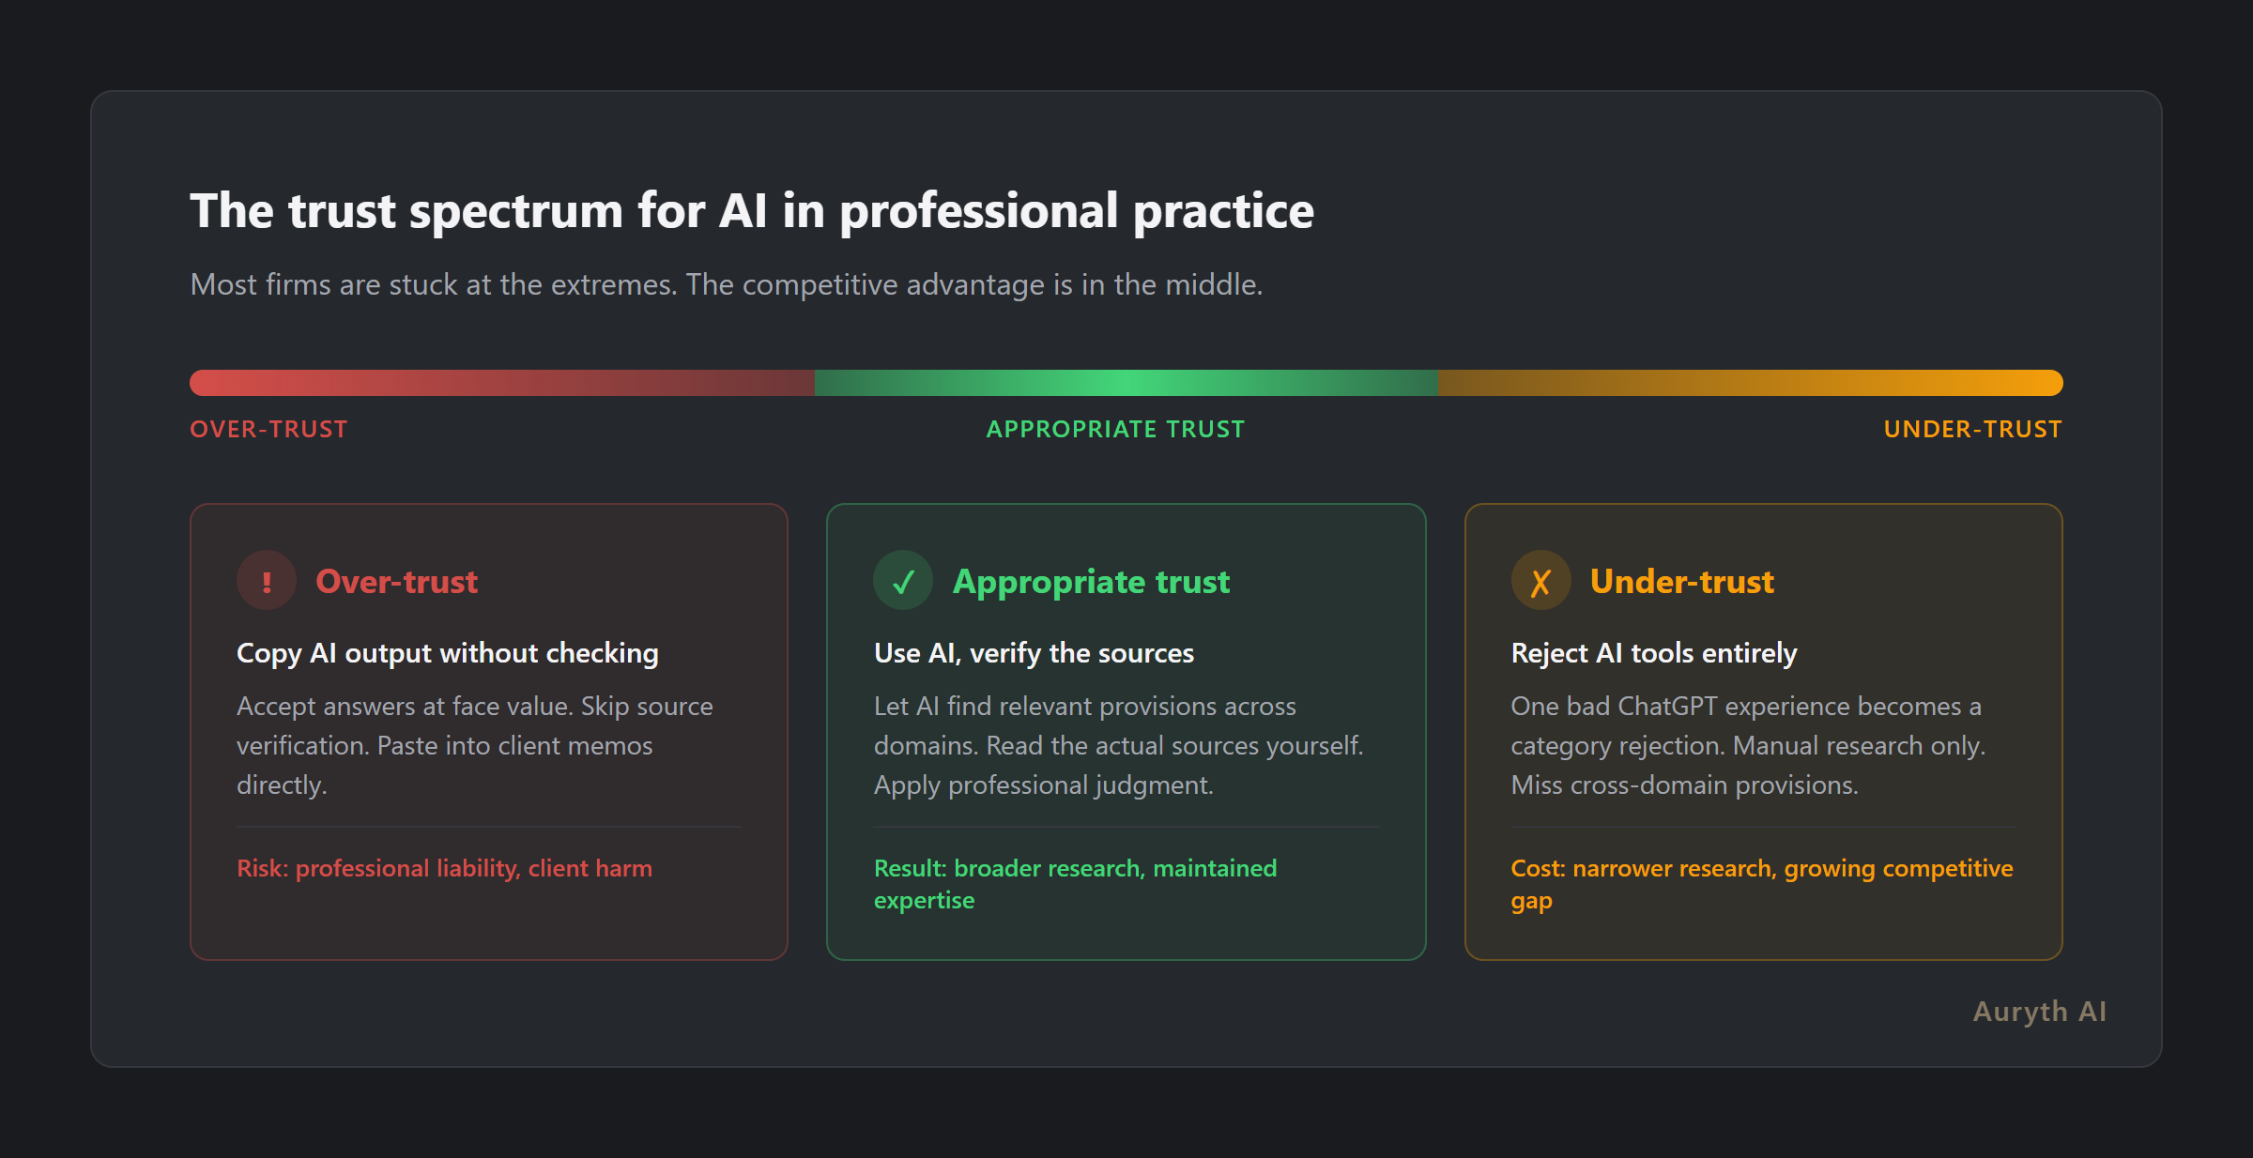Click the orange segment of the spectrum bar

[x=1750, y=383]
